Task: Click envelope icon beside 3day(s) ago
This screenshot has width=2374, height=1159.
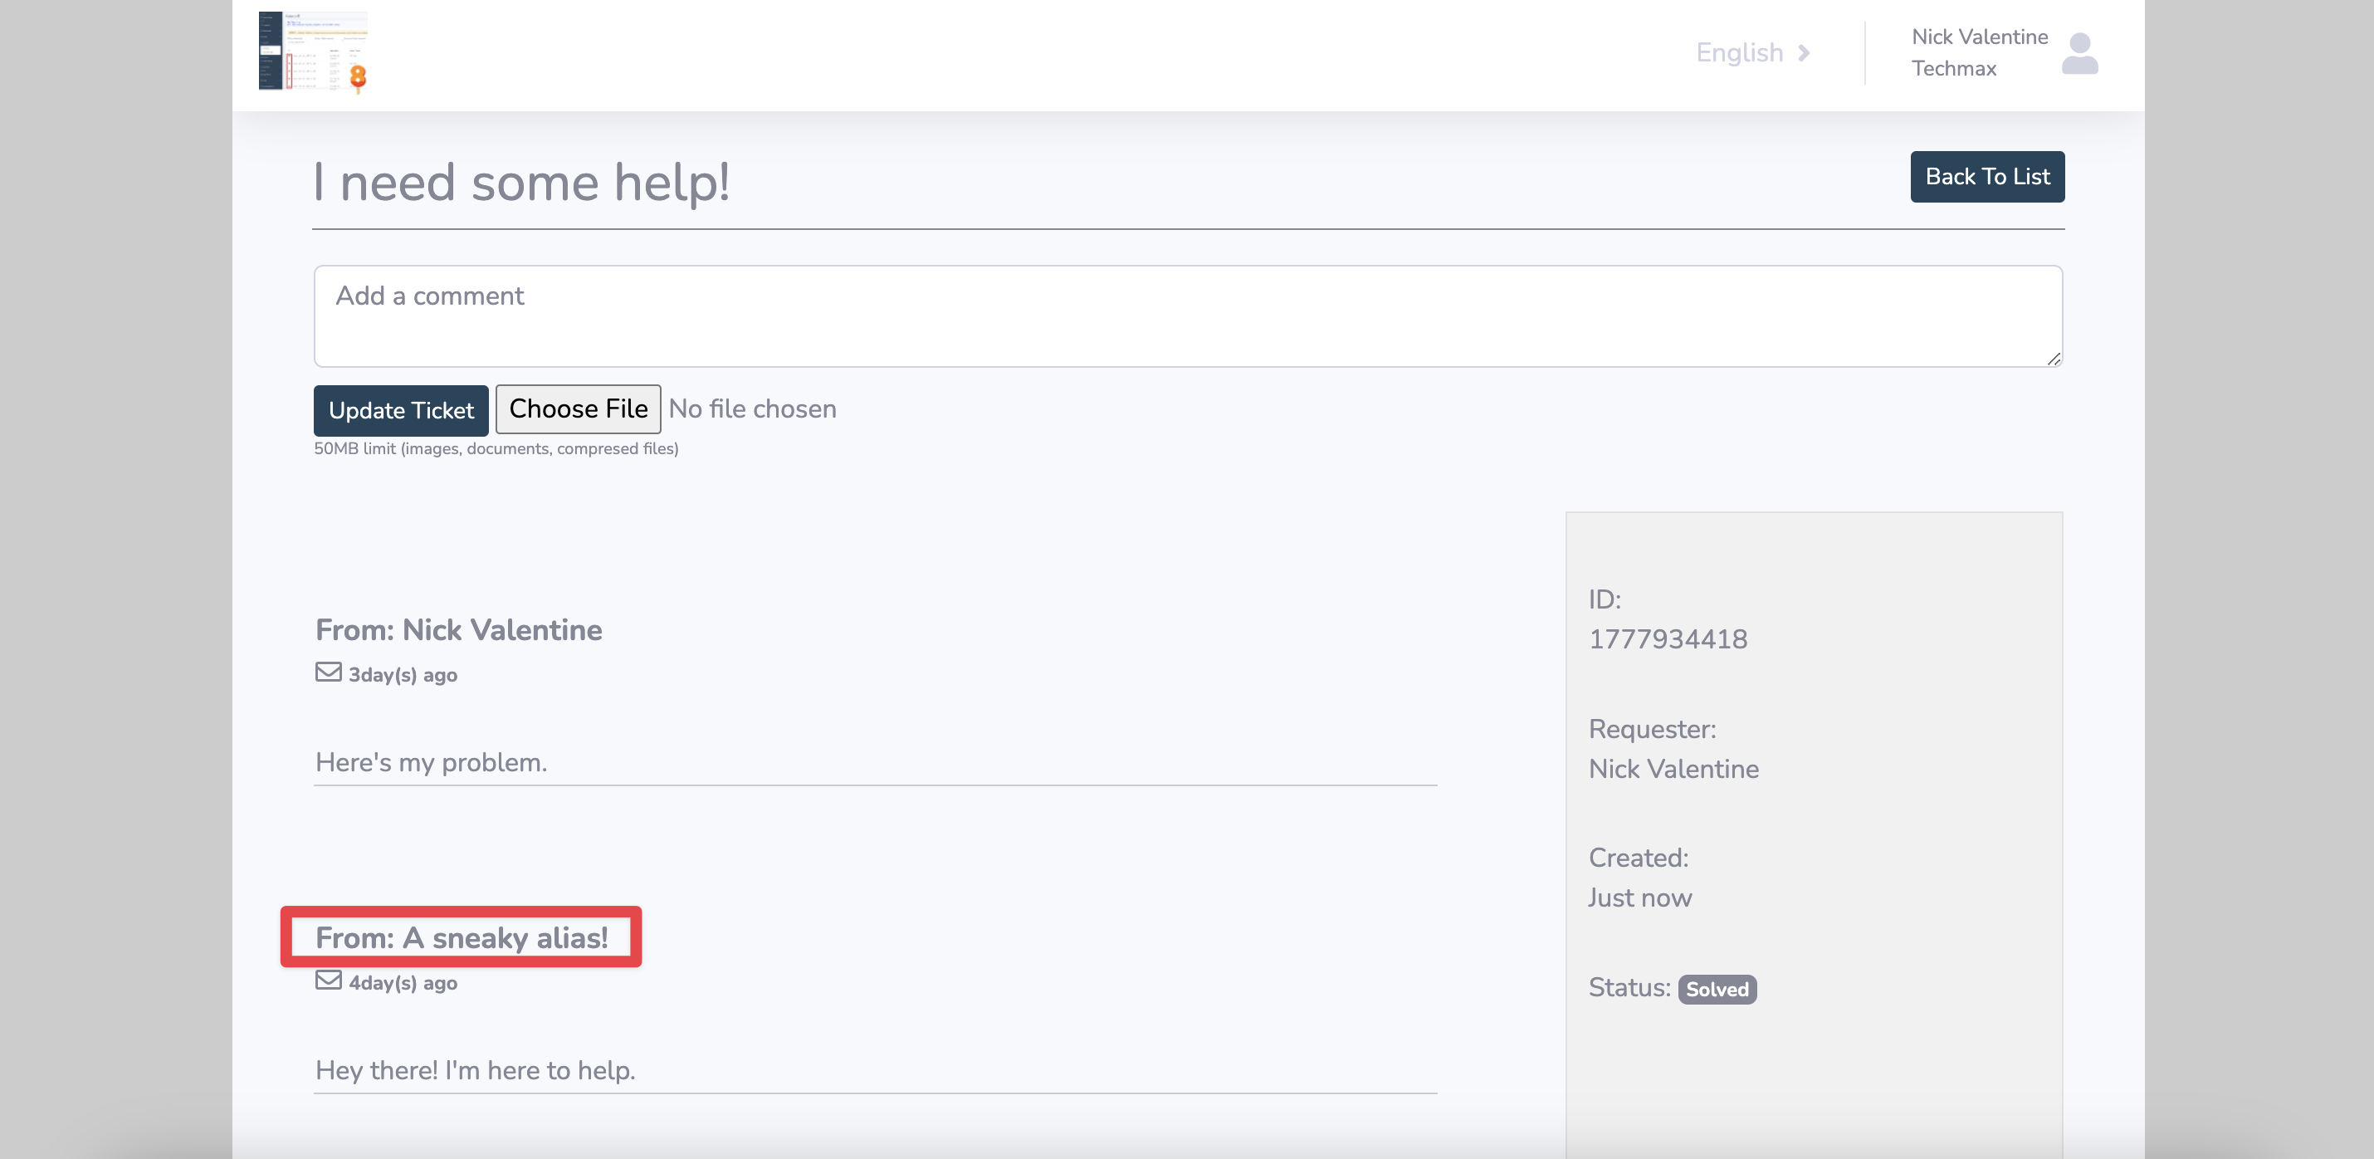Action: point(328,672)
